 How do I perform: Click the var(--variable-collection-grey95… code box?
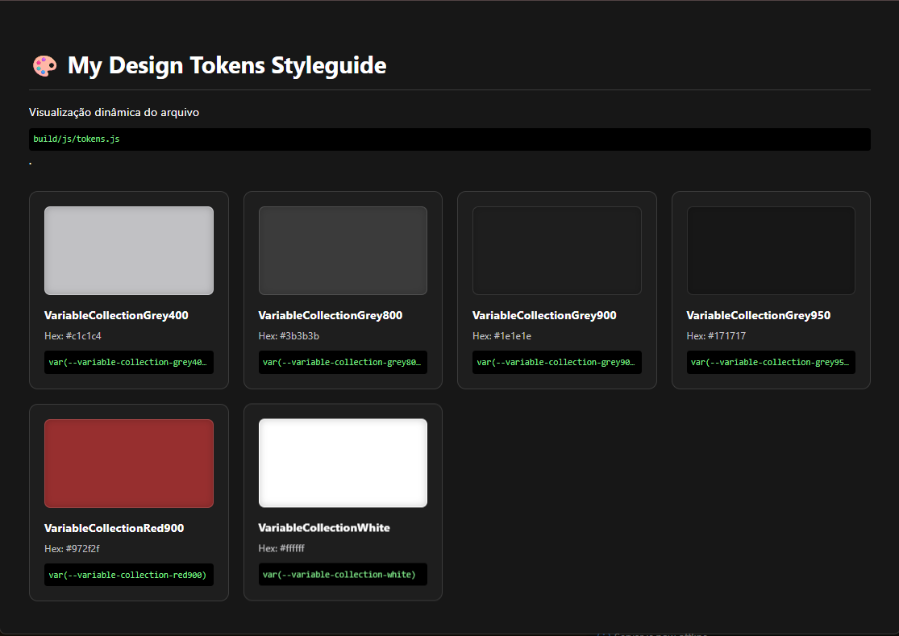coord(771,362)
